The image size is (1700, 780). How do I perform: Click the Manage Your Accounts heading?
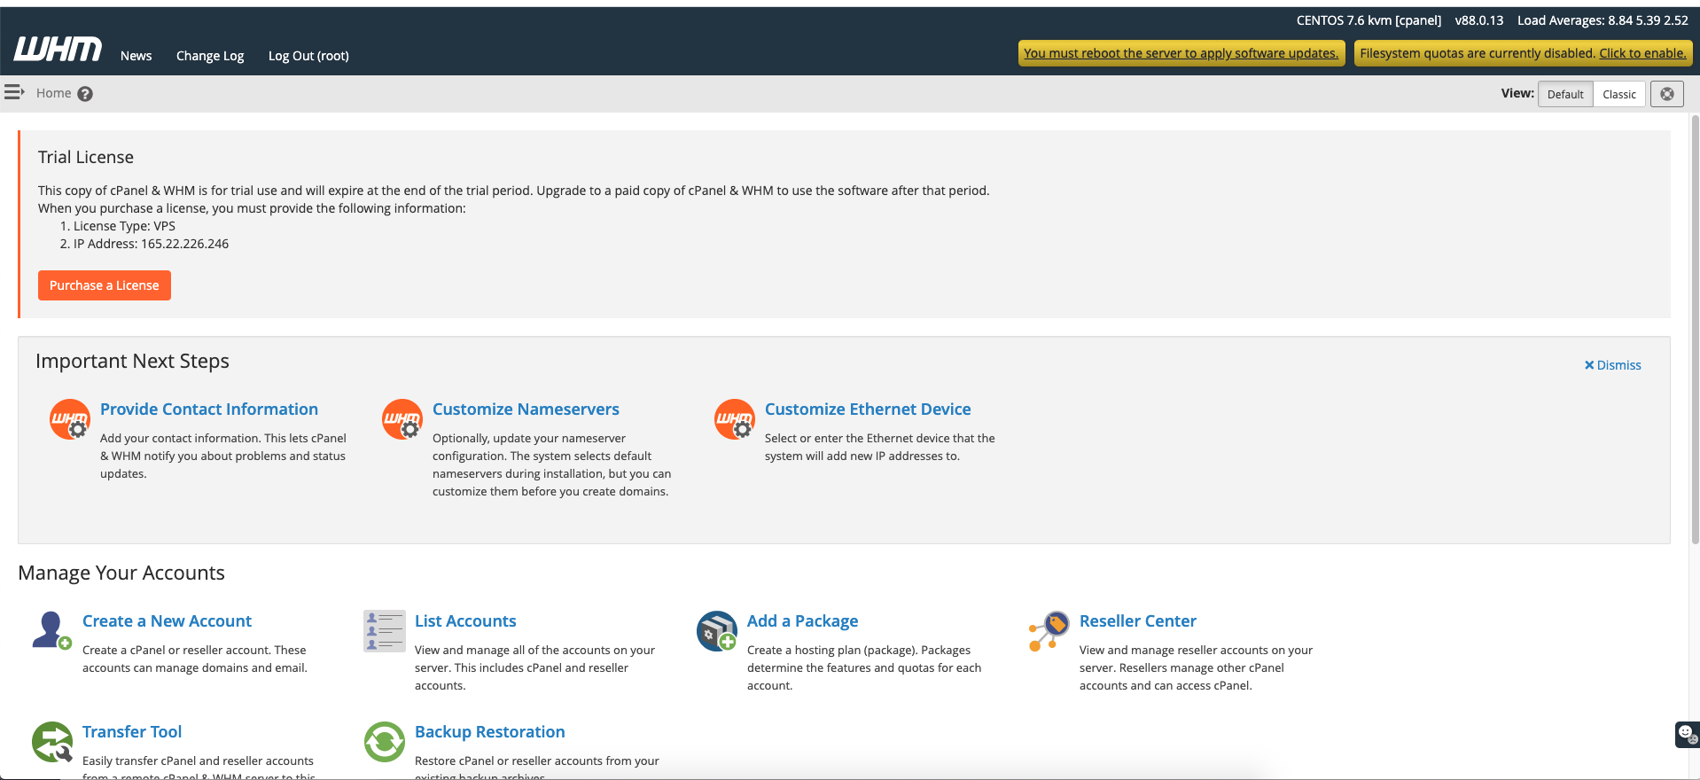point(121,573)
